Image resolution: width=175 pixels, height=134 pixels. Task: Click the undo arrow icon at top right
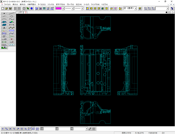(172, 8)
